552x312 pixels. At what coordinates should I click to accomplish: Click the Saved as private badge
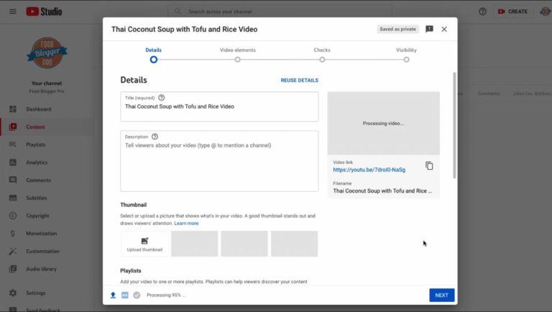coord(397,29)
